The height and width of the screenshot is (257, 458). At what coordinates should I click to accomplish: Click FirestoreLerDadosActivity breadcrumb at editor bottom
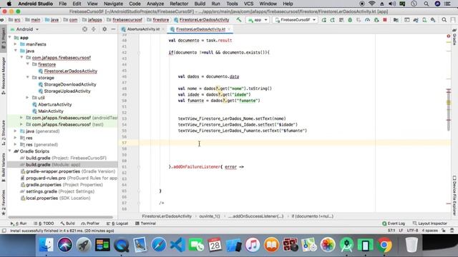[167, 216]
